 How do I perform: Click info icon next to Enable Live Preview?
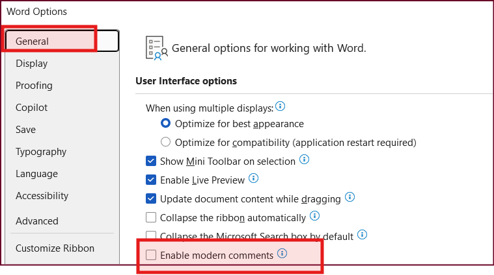coord(253,178)
